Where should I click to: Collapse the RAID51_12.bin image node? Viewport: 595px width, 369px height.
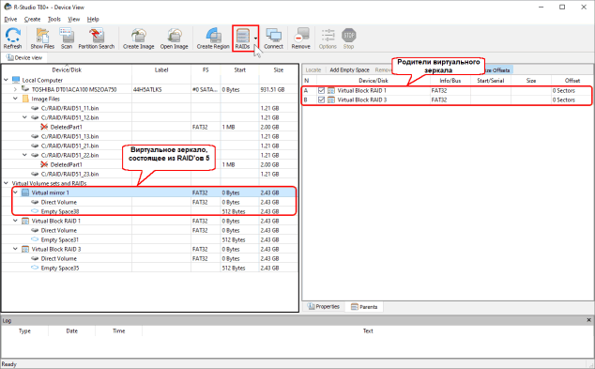tap(24, 117)
